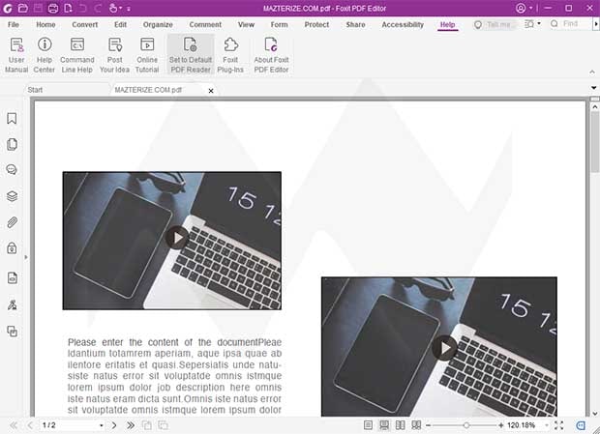Click the page number input field
The width and height of the screenshot is (600, 434).
click(68, 425)
